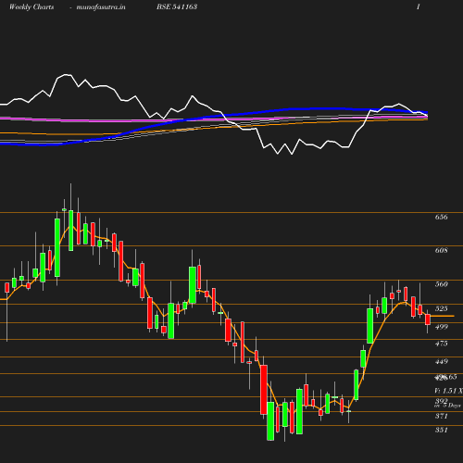Click the 525 price level label
This screenshot has height=463, width=463.
(441, 308)
